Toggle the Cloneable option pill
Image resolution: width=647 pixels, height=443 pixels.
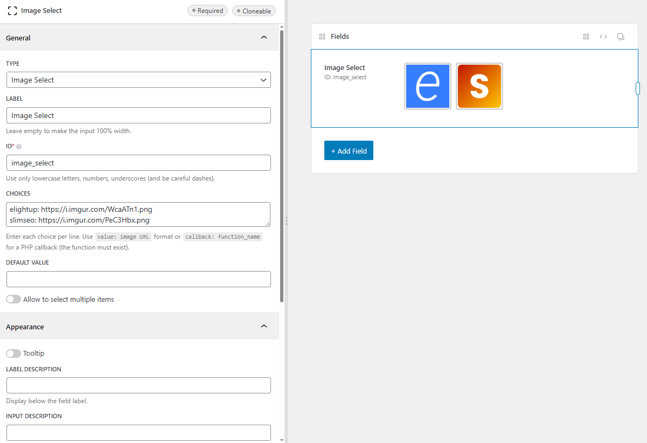click(x=254, y=11)
